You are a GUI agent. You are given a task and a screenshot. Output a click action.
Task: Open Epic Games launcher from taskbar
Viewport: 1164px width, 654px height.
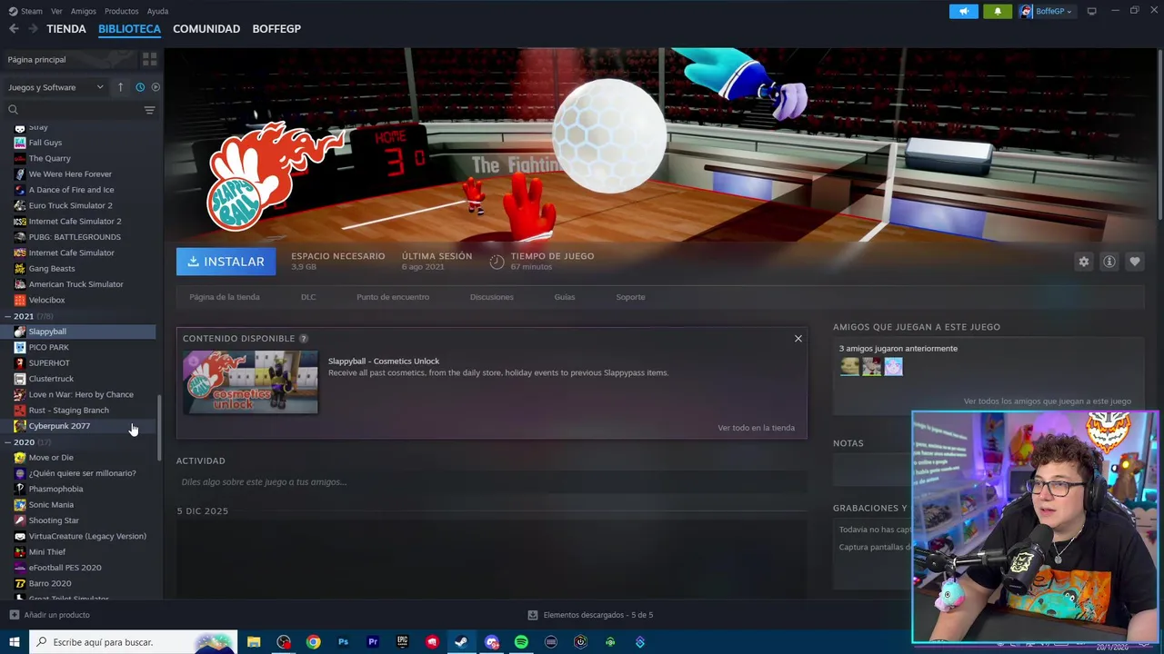click(402, 642)
